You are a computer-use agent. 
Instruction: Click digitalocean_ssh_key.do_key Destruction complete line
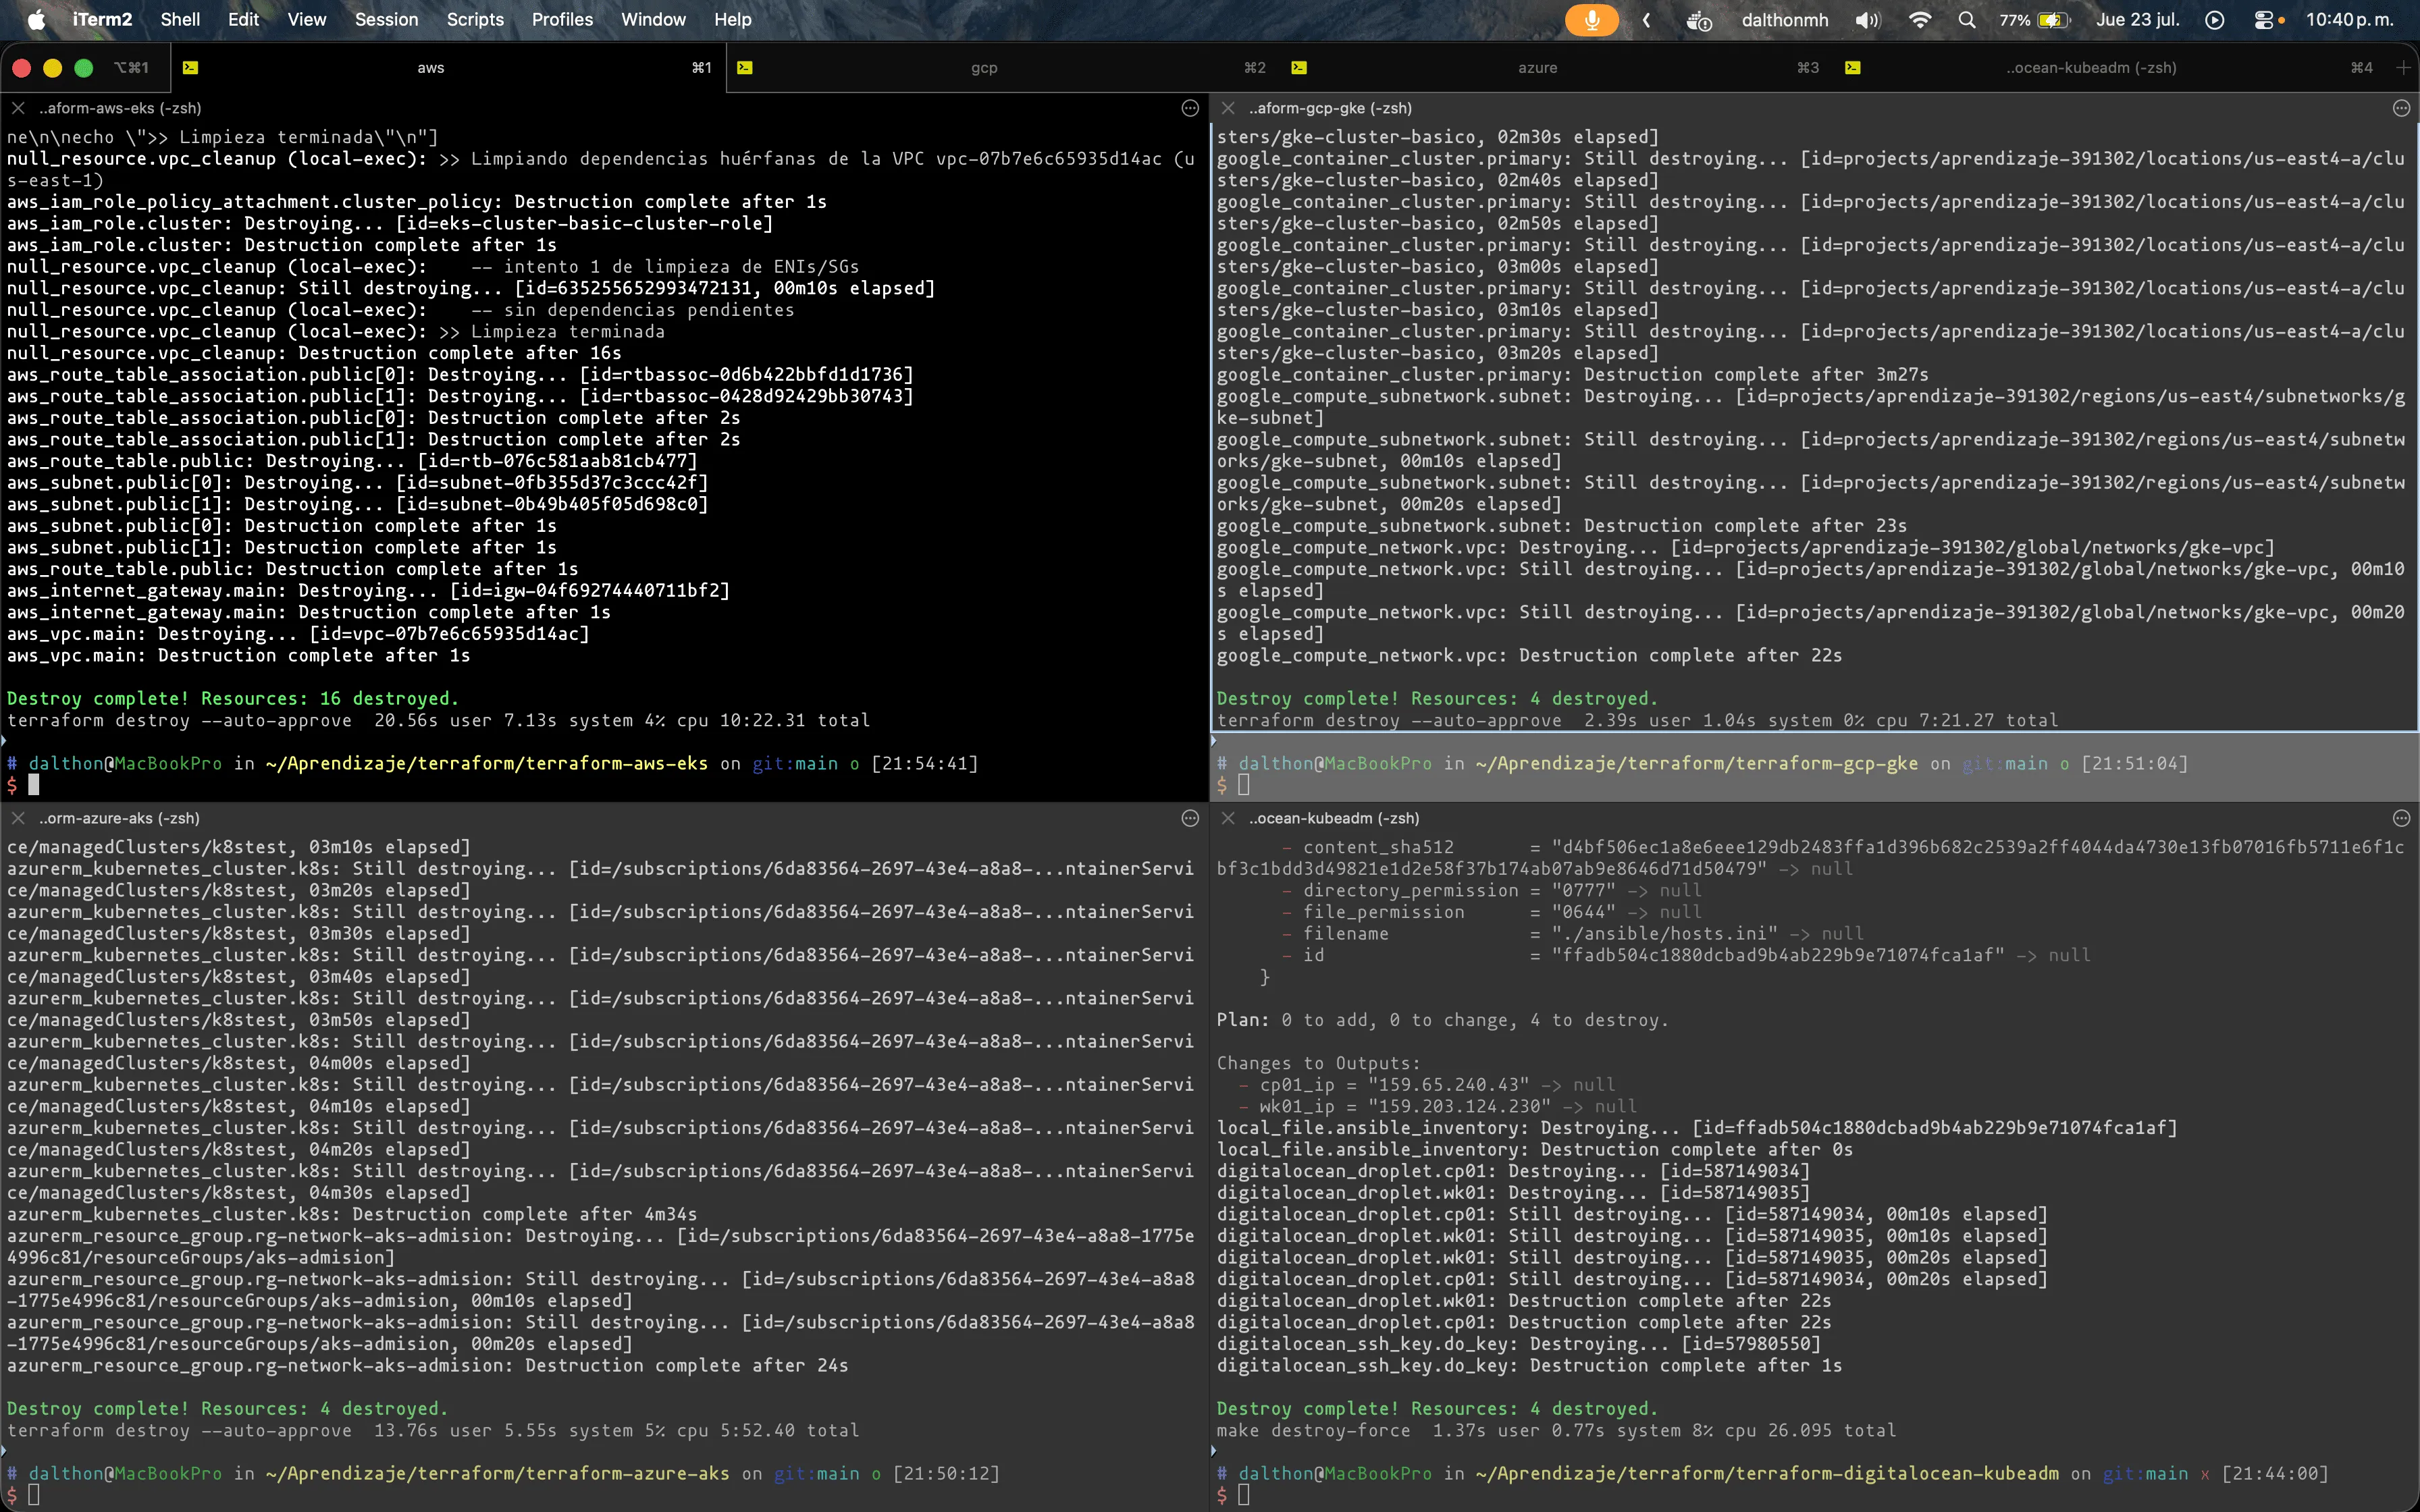1529,1365
